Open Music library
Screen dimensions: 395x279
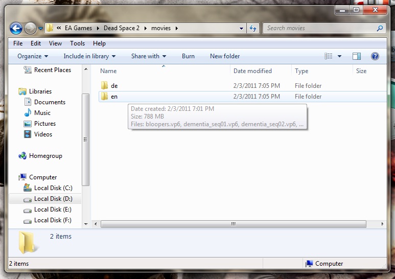[x=42, y=113]
